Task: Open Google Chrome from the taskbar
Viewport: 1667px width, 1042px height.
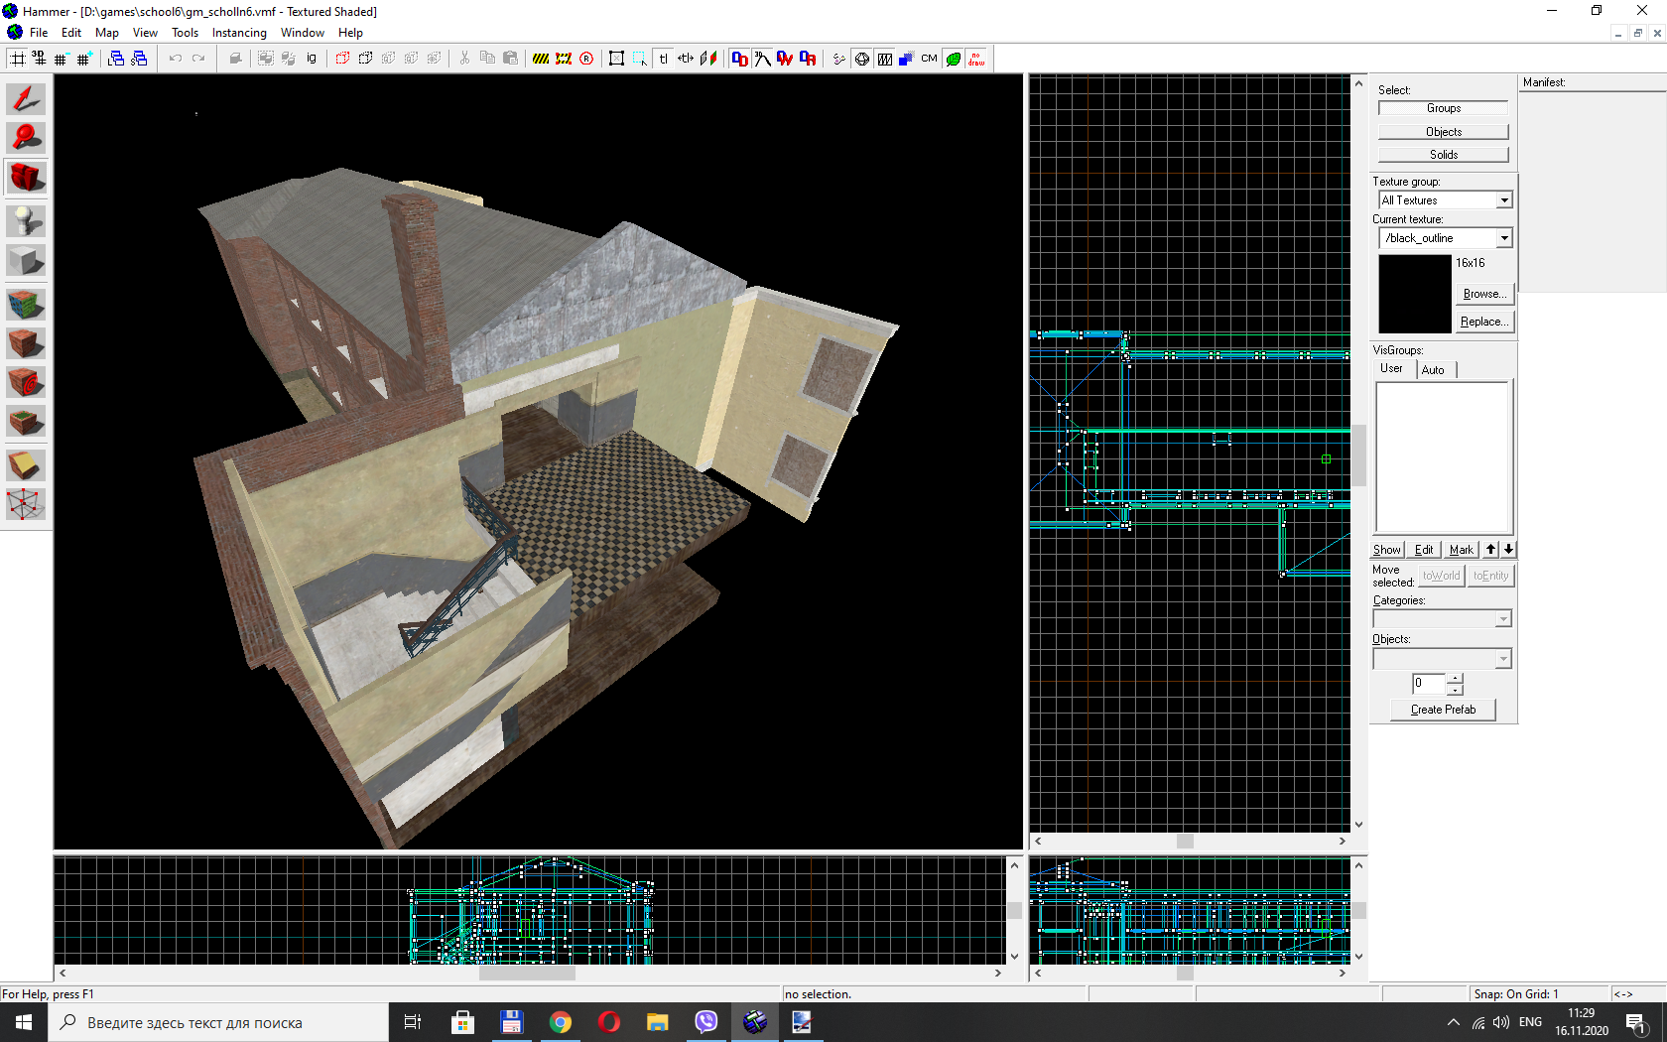Action: [561, 1022]
